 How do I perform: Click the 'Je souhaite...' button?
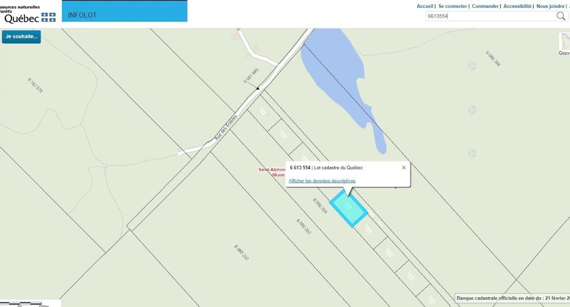click(x=21, y=37)
